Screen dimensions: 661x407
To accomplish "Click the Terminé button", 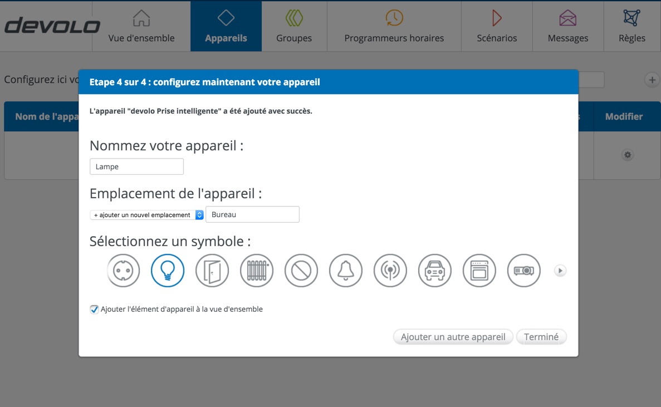I will coord(541,337).
